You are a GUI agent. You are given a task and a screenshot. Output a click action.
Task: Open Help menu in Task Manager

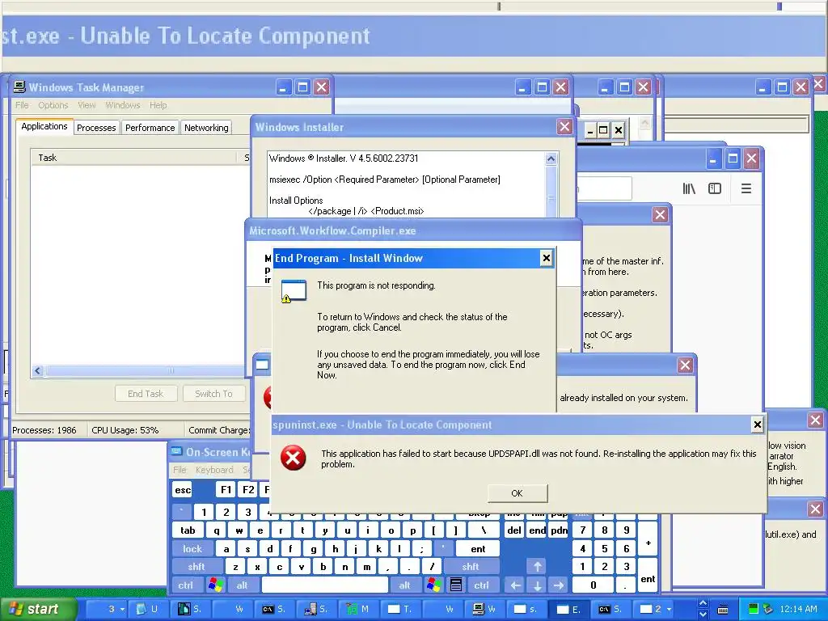pos(158,105)
